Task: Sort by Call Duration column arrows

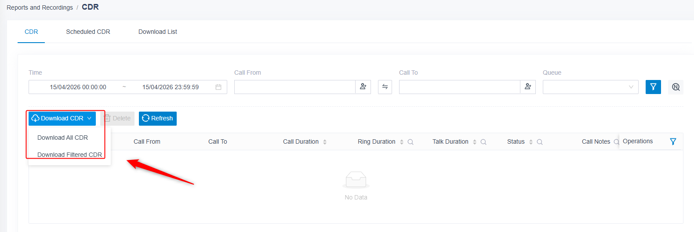Action: tap(325, 142)
